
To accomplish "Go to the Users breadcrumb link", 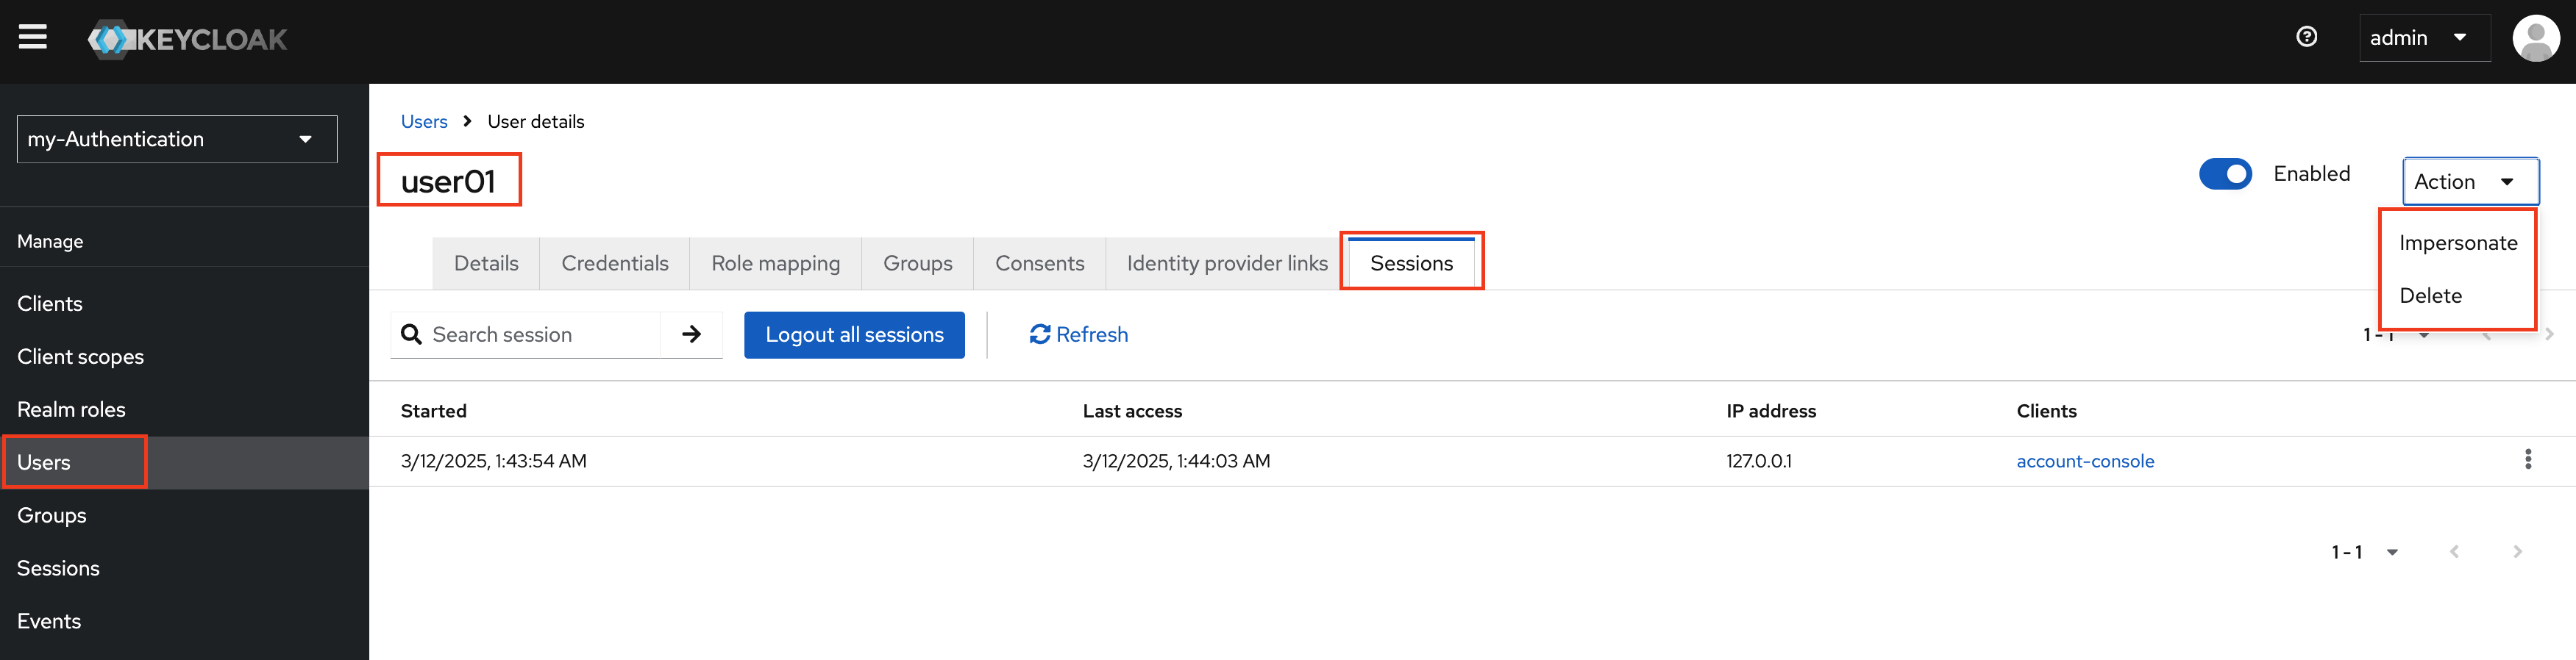I will click(424, 122).
